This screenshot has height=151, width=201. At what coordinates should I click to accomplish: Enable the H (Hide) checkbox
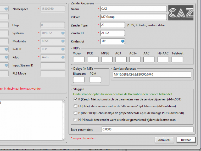[76, 106]
